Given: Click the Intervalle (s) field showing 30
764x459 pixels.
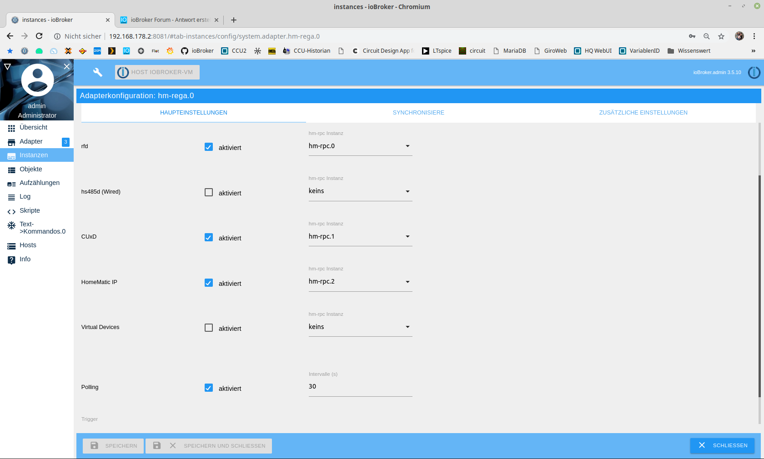Looking at the screenshot, I should tap(360, 387).
